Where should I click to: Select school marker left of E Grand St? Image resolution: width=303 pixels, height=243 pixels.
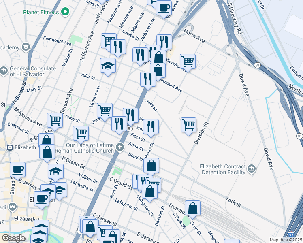55,172
